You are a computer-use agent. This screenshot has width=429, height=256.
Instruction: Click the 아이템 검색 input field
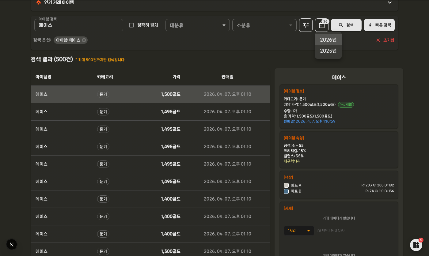[79, 25]
